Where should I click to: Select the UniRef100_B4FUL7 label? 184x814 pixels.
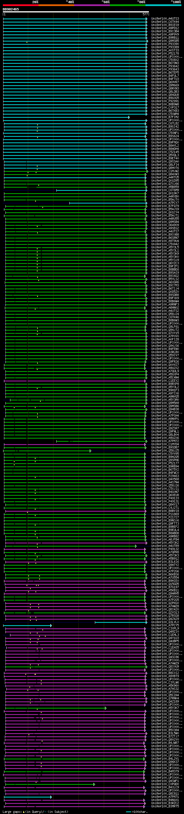tap(165, 76)
